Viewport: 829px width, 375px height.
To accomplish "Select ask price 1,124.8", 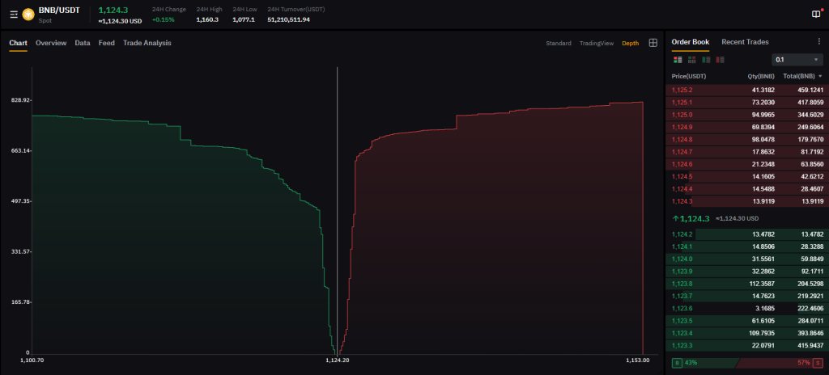I will [682, 140].
